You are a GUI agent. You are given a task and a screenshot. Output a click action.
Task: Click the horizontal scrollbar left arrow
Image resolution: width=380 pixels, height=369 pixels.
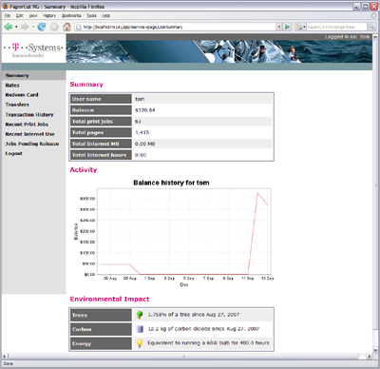(5, 357)
